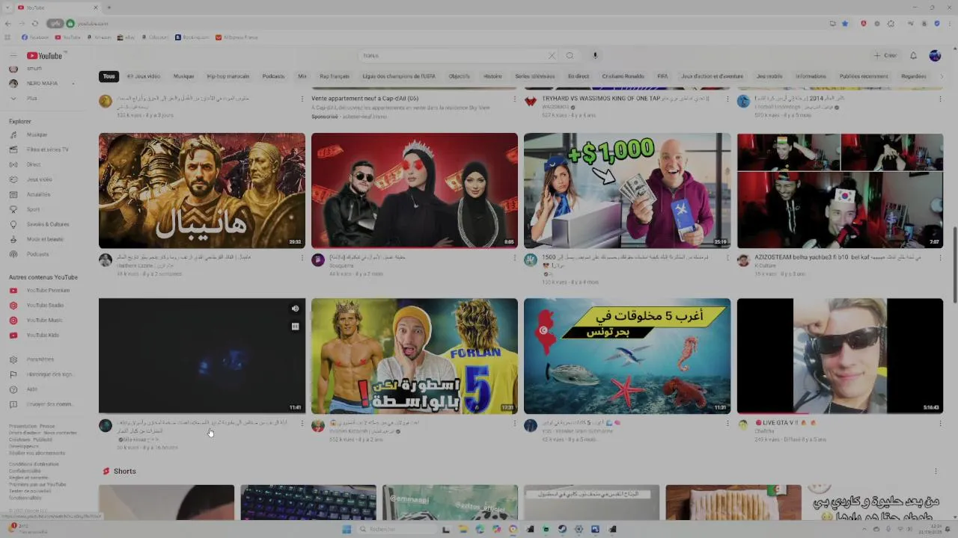The height and width of the screenshot is (538, 958).
Task: Open the options menu for the sea creatures video
Action: [x=727, y=424]
